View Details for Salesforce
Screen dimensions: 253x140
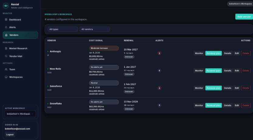pyautogui.click(x=227, y=88)
